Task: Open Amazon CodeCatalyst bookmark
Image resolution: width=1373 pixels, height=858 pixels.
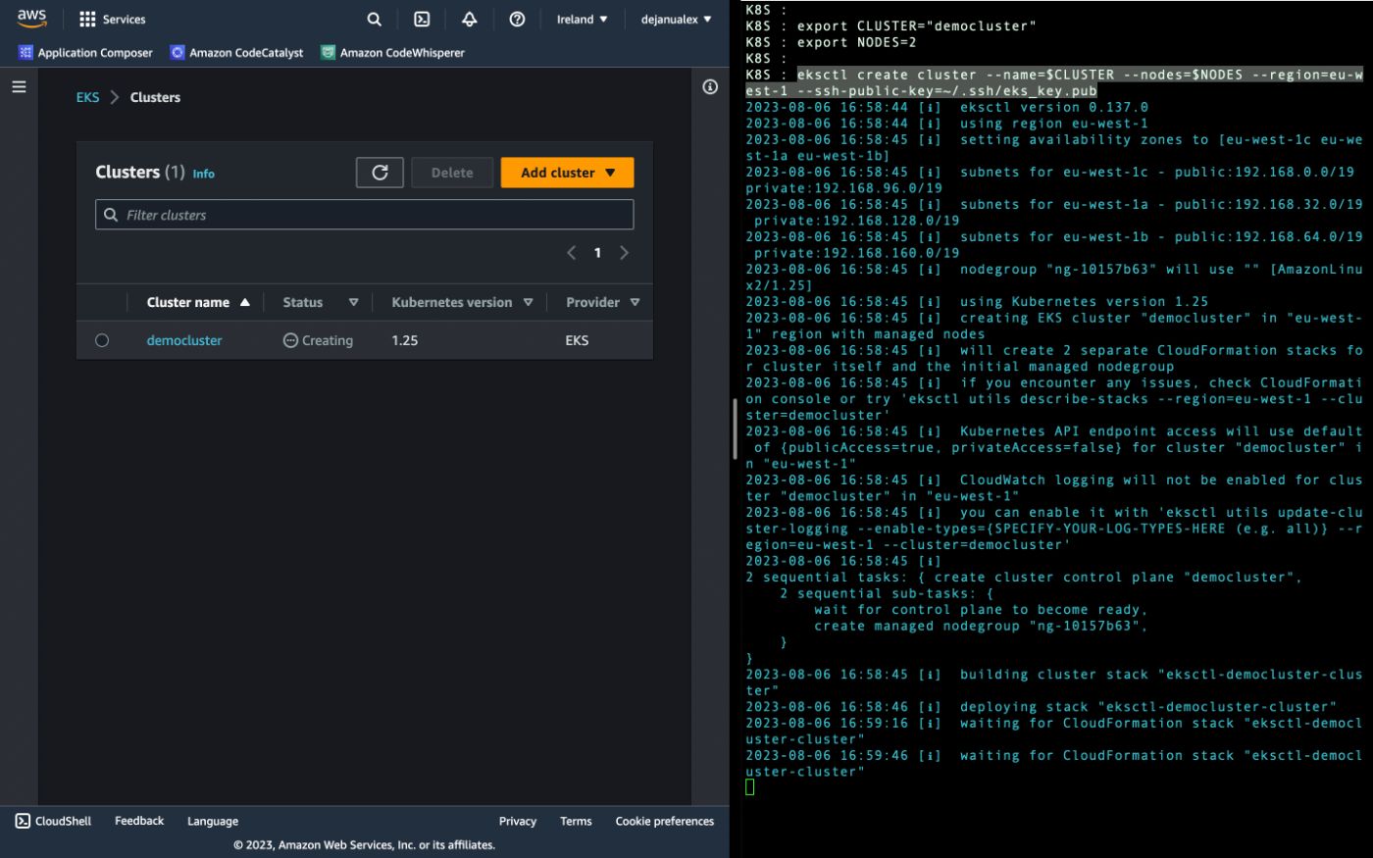Action: pos(236,52)
